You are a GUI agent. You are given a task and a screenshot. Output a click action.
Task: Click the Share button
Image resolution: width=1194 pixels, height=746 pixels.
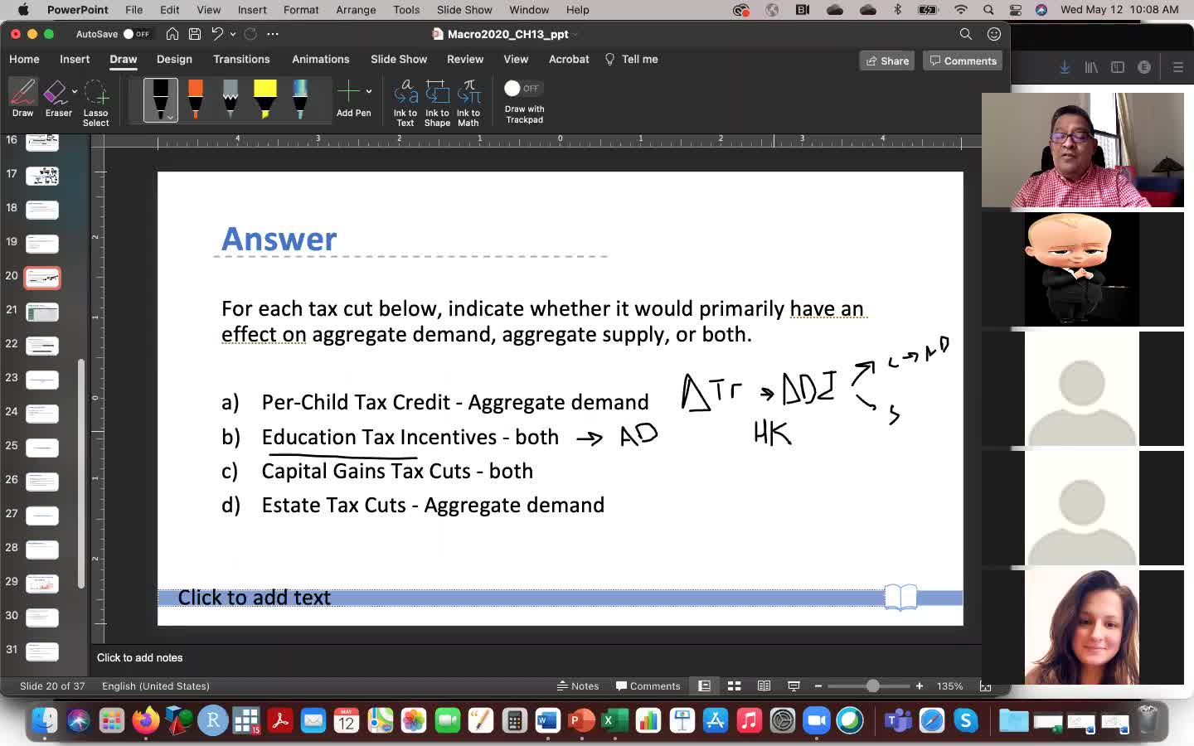(887, 61)
